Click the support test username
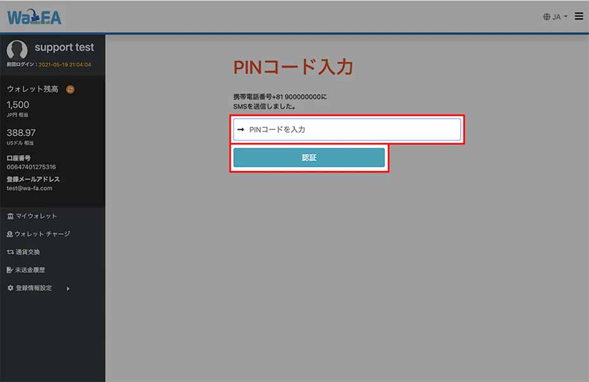This screenshot has width=589, height=382. [64, 48]
